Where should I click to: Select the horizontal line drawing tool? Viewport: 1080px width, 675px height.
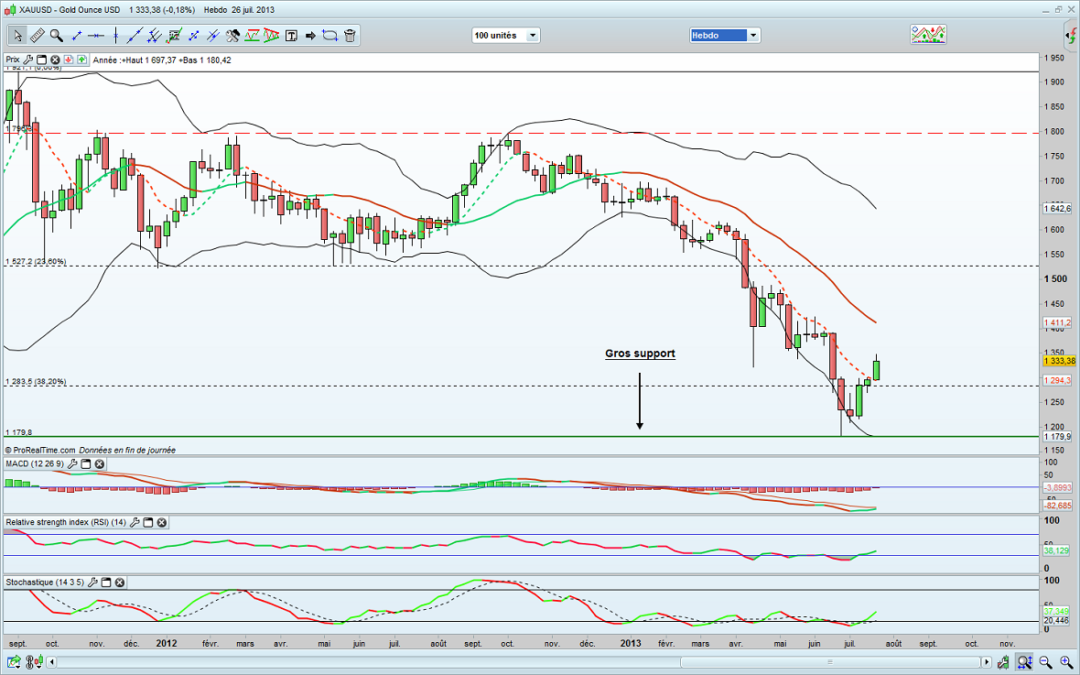96,36
